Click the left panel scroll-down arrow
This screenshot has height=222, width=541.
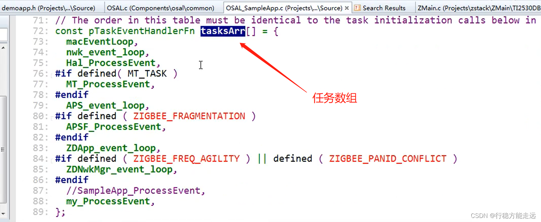[3, 214]
